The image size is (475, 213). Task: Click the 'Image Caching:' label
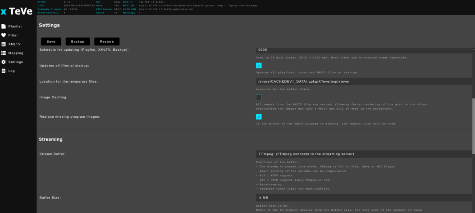[53, 97]
